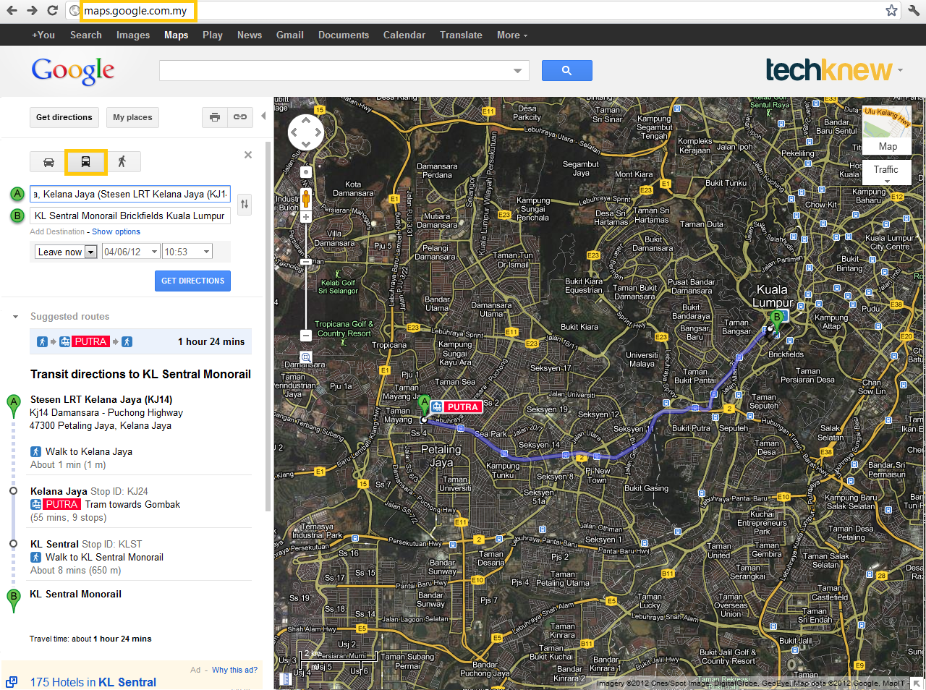Screen dimensions: 926x690
Task: Click the browser forward arrow
Action: [x=32, y=11]
